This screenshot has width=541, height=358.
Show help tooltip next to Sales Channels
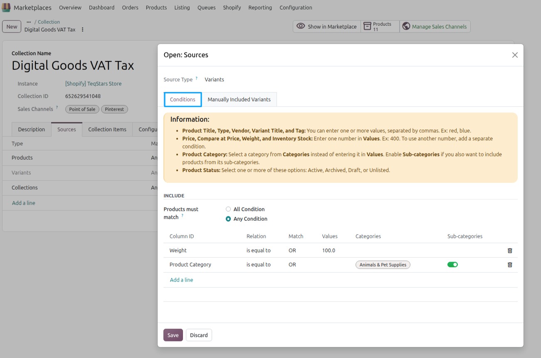57,108
